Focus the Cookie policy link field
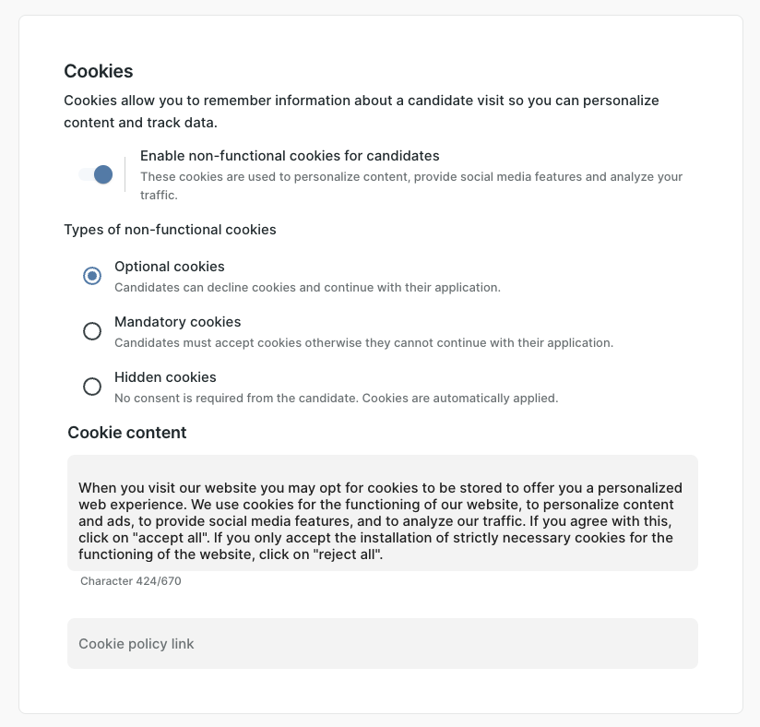 (382, 643)
